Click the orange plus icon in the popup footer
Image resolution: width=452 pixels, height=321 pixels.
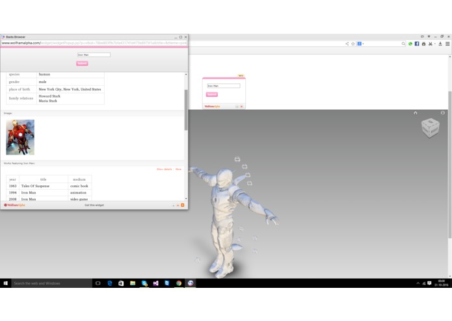click(x=178, y=205)
